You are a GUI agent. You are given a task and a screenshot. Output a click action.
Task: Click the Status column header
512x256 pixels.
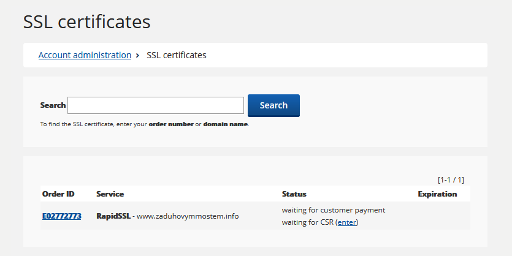tap(294, 194)
